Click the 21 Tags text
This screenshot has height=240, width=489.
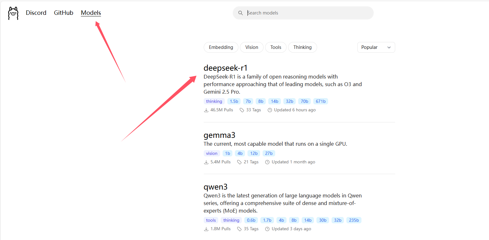pyautogui.click(x=251, y=162)
